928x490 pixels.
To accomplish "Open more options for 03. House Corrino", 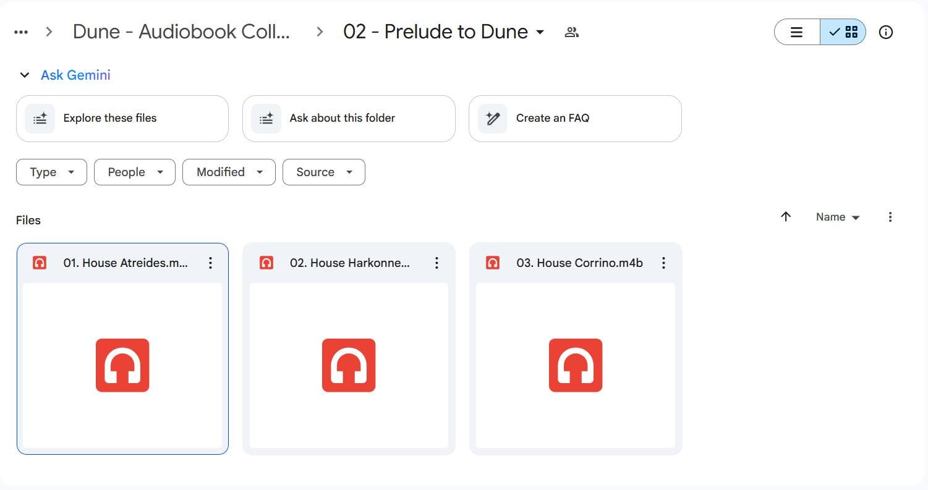I will click(663, 263).
